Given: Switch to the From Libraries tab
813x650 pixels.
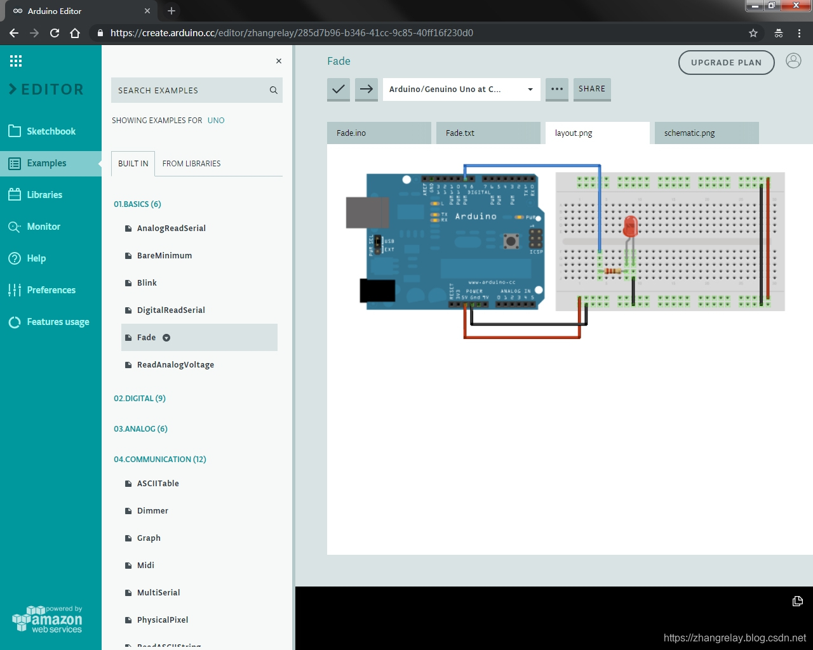Looking at the screenshot, I should 191,163.
